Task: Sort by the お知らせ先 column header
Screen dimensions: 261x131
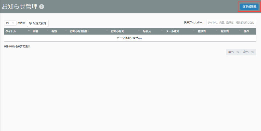Action: (x=117, y=31)
